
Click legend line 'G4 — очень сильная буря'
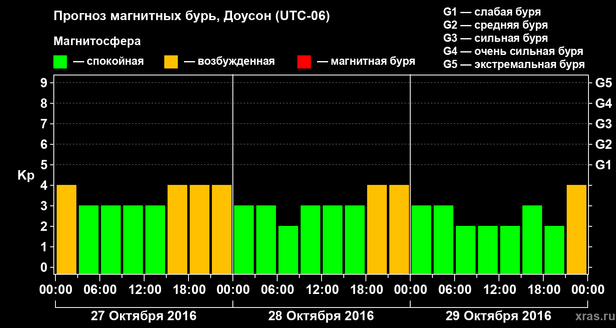513,51
